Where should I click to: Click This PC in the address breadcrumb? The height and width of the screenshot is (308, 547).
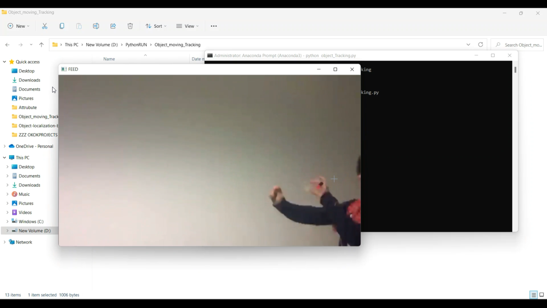71,45
